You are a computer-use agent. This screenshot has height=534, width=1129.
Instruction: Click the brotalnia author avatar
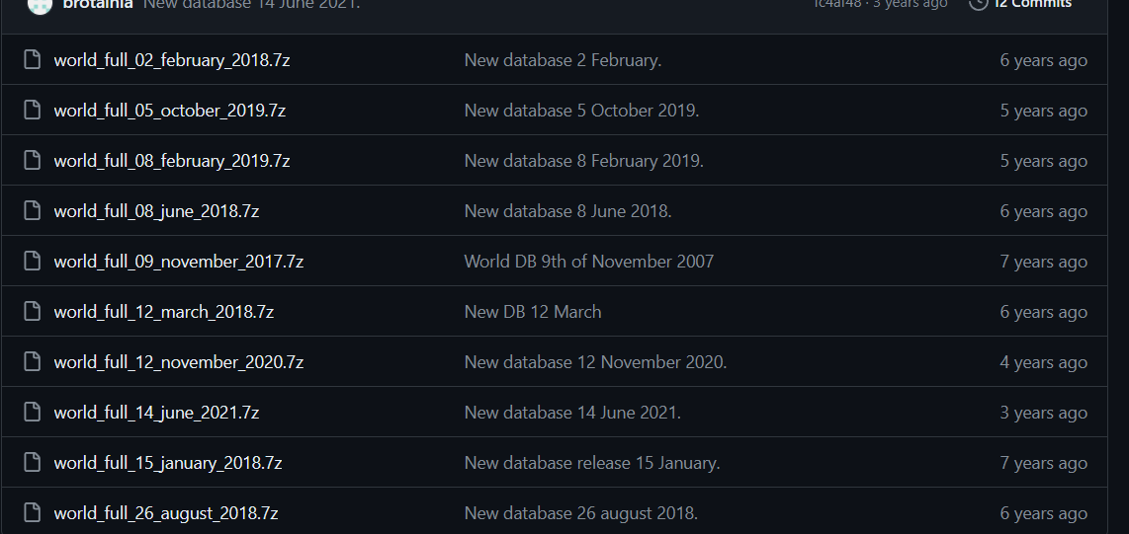tap(40, 4)
